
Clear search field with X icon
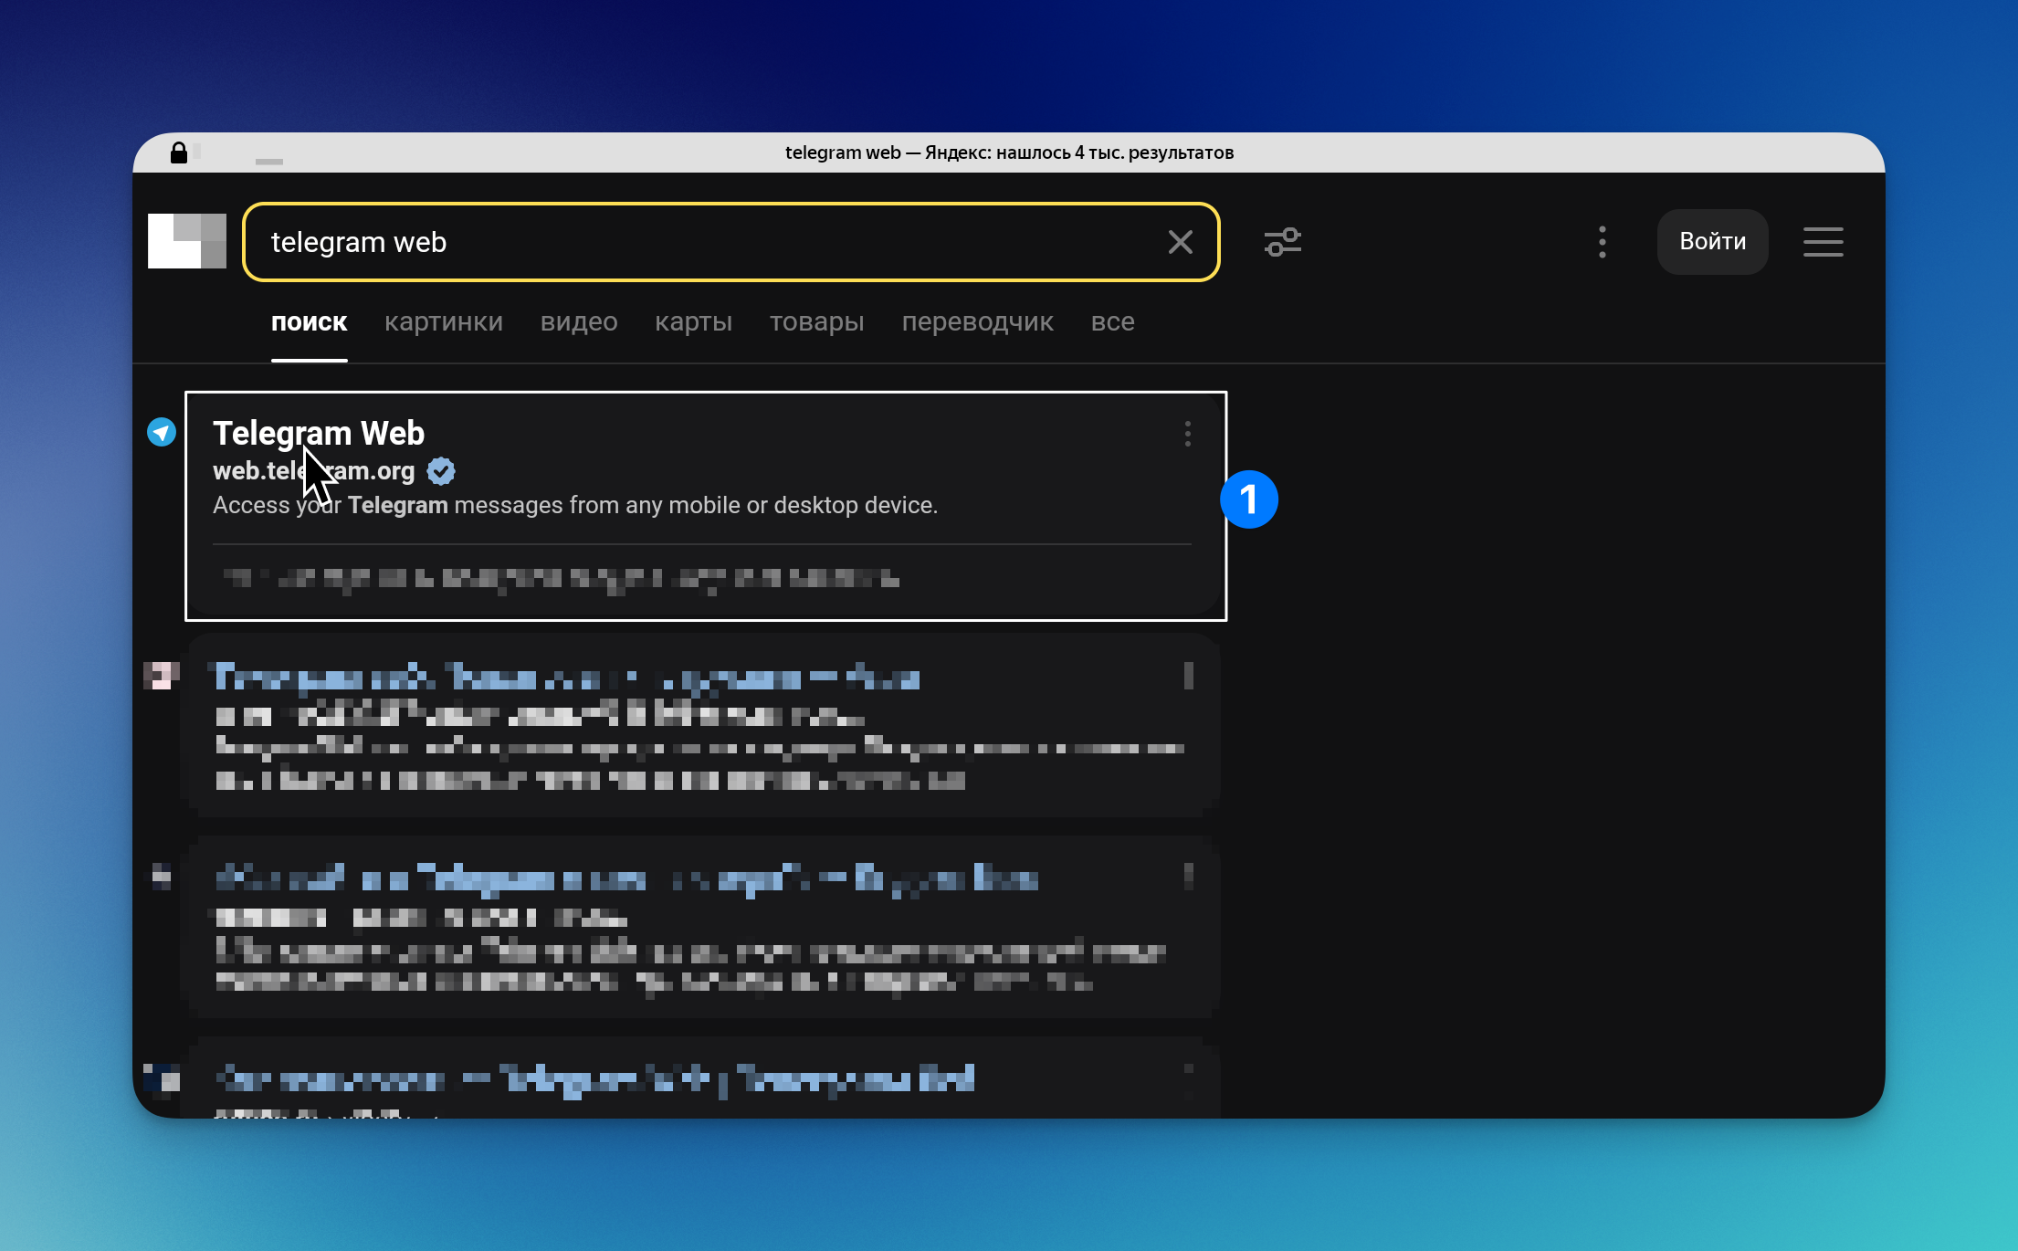[1180, 242]
